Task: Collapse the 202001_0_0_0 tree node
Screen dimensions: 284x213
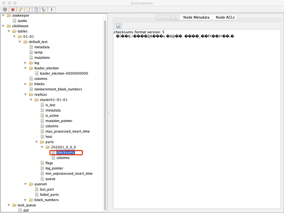Action: pyautogui.click(x=42, y=147)
